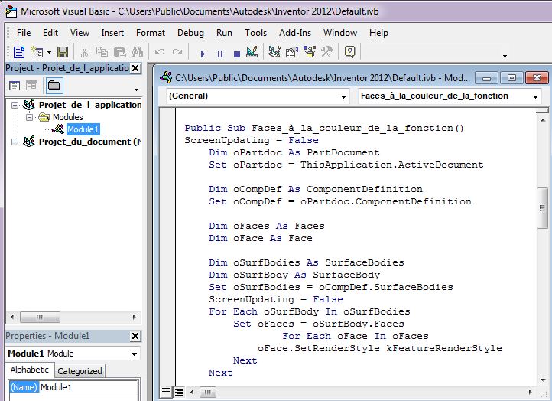The width and height of the screenshot is (552, 401).
Task: Click the oFace.SetRenderStyle kFeatureRenderStyle line
Action: tap(379, 348)
